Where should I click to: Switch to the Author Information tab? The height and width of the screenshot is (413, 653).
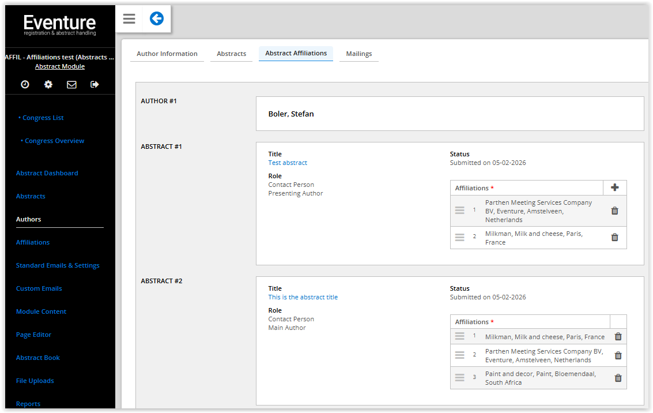point(167,54)
